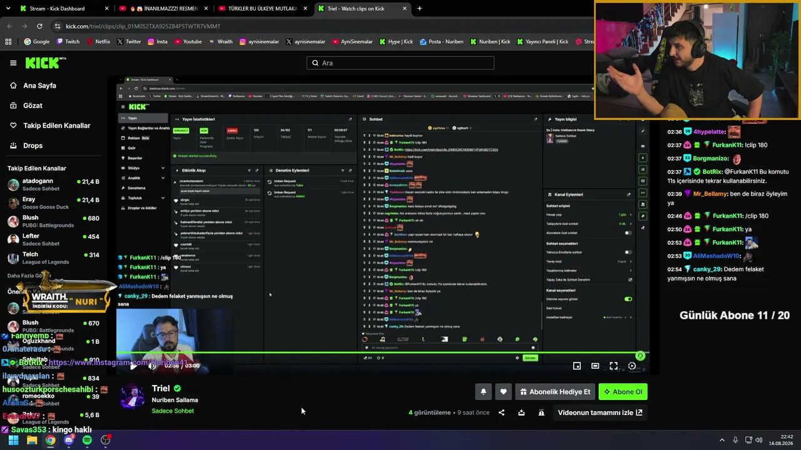Screen dimensions: 801x450
Task: Switch to the İNANILMAZZZ! RESMEN YouTube tab
Action: pos(163,9)
